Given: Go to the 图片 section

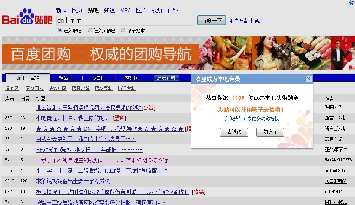Looking at the screenshot, I should [141, 11].
